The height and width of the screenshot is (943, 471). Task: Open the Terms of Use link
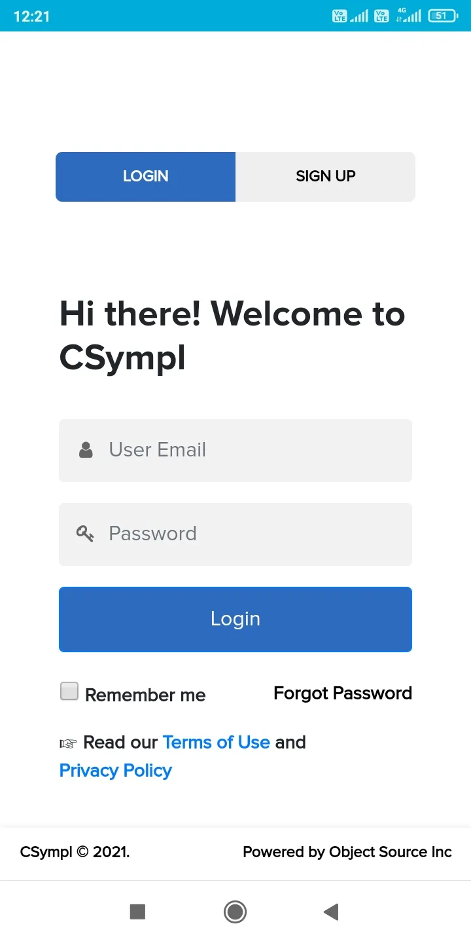coord(216,742)
